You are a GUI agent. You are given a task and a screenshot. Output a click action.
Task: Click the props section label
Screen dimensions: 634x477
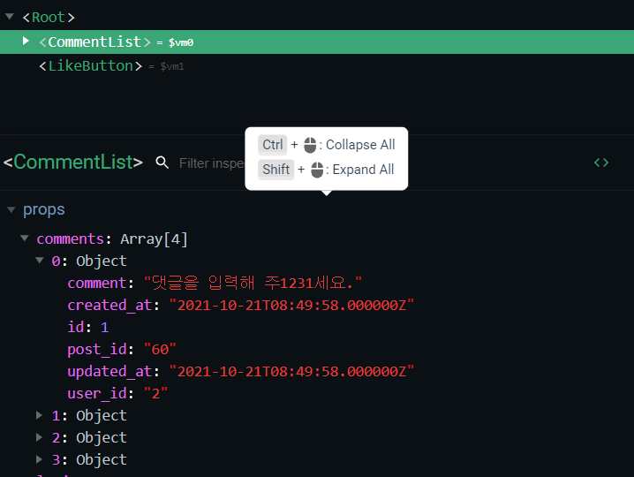43,209
